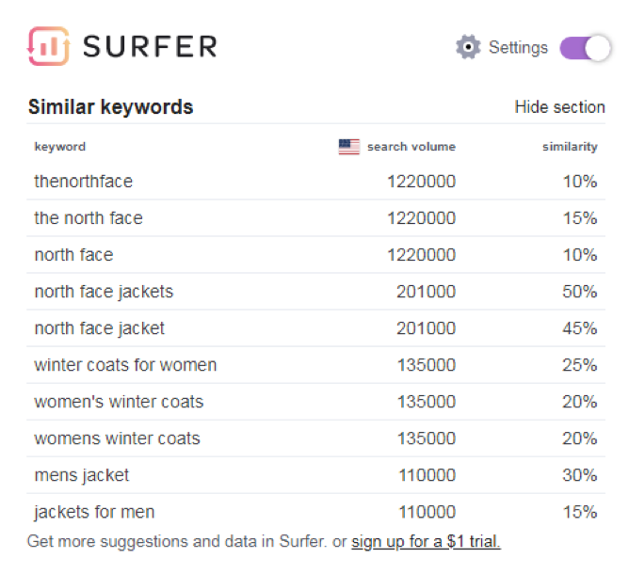Open the Settings gear icon
This screenshot has width=629, height=574.
tap(468, 47)
